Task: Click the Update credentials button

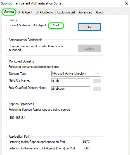Action: tap(89, 48)
